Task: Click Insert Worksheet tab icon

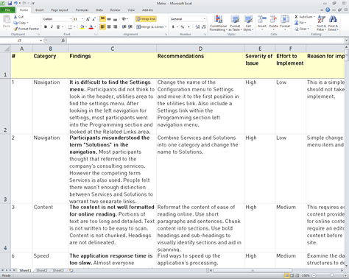Action: click(71, 270)
